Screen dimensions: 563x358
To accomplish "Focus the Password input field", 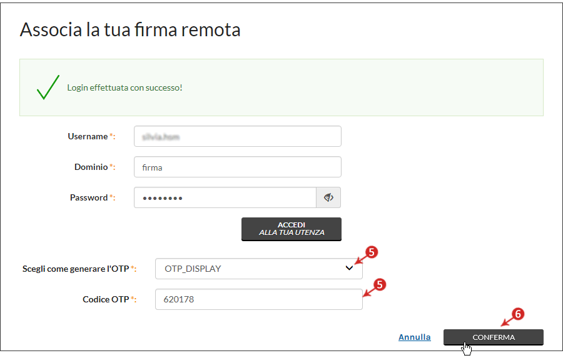I will pos(225,197).
